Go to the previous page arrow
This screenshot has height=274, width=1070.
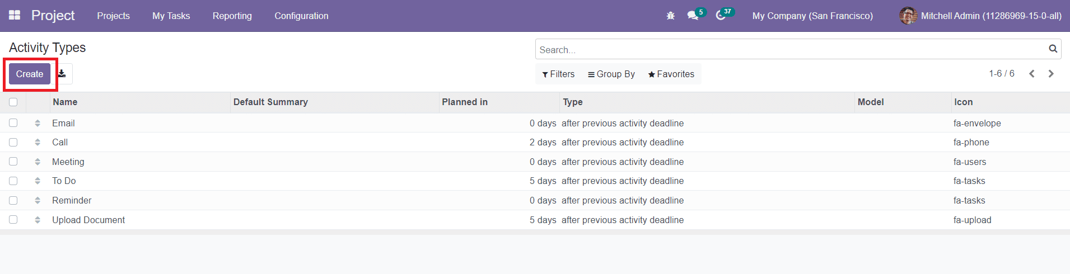click(x=1031, y=74)
